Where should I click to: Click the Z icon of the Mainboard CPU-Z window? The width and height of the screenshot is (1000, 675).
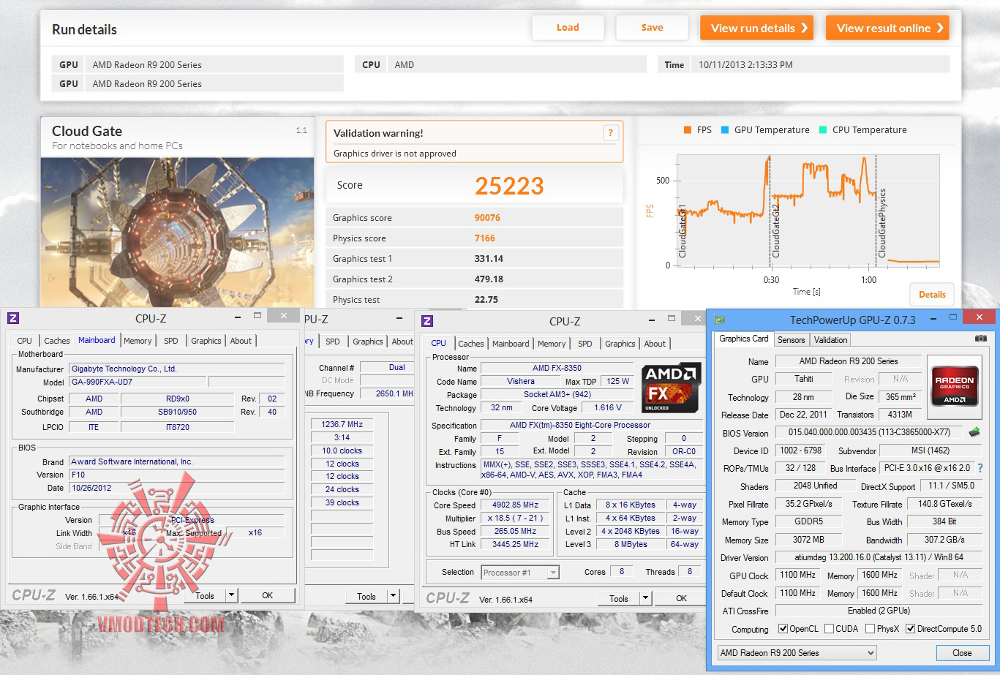click(13, 318)
